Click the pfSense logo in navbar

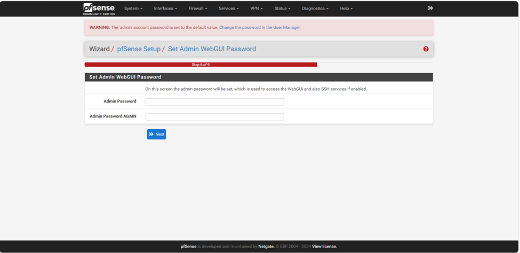point(99,9)
